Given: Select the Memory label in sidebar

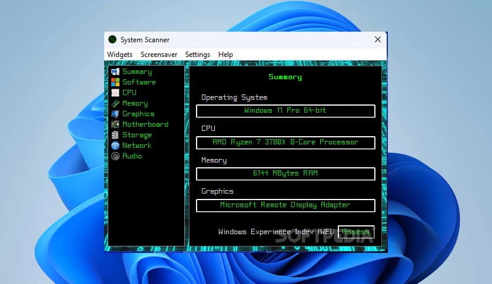Looking at the screenshot, I should [135, 103].
